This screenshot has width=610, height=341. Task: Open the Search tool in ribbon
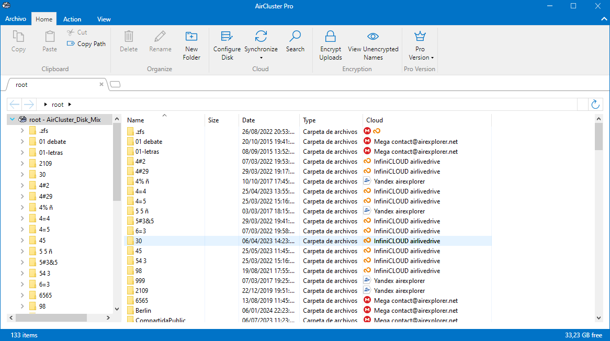295,37
